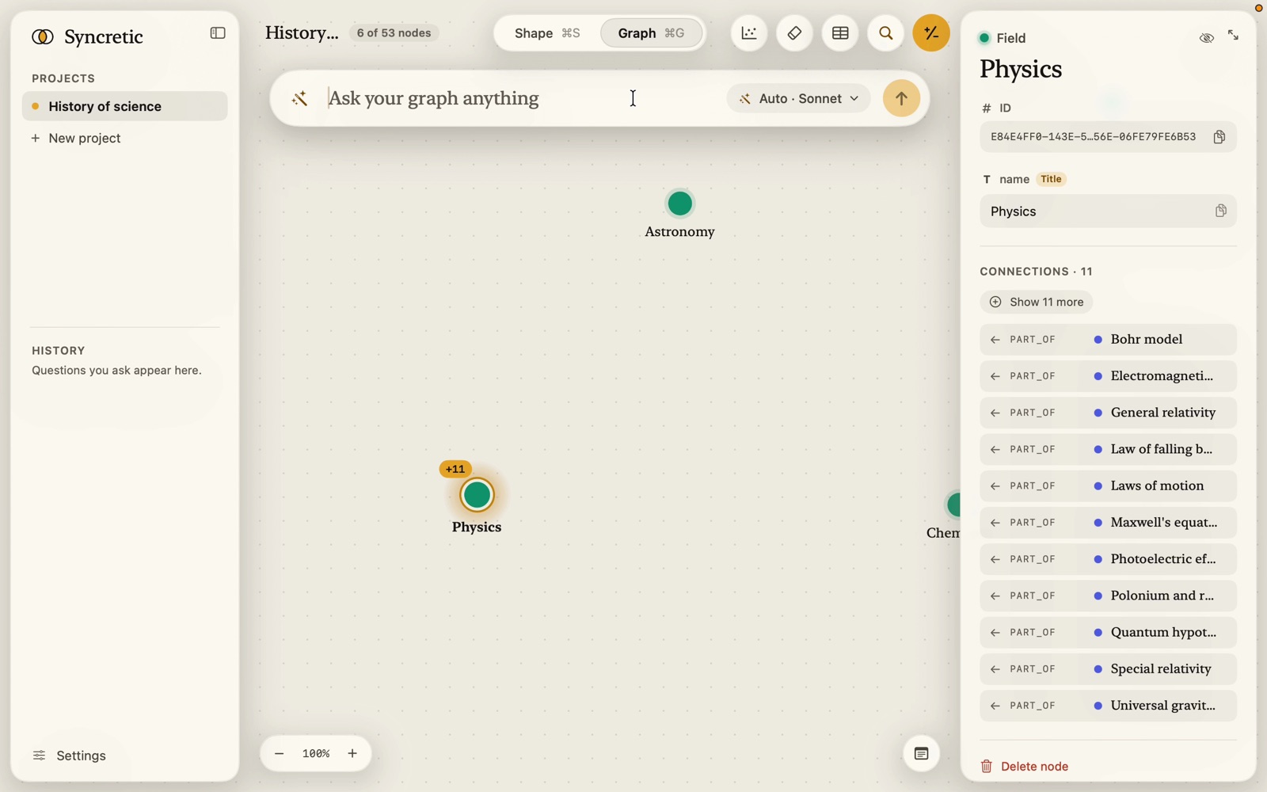Switch to the Graph tab
1267x792 pixels.
(x=651, y=33)
